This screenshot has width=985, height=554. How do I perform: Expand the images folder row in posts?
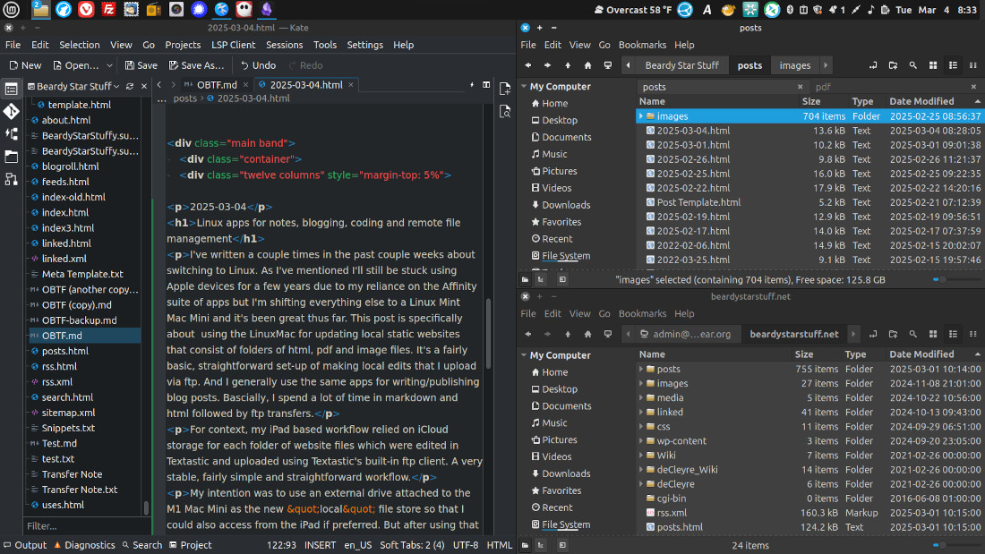tap(641, 116)
